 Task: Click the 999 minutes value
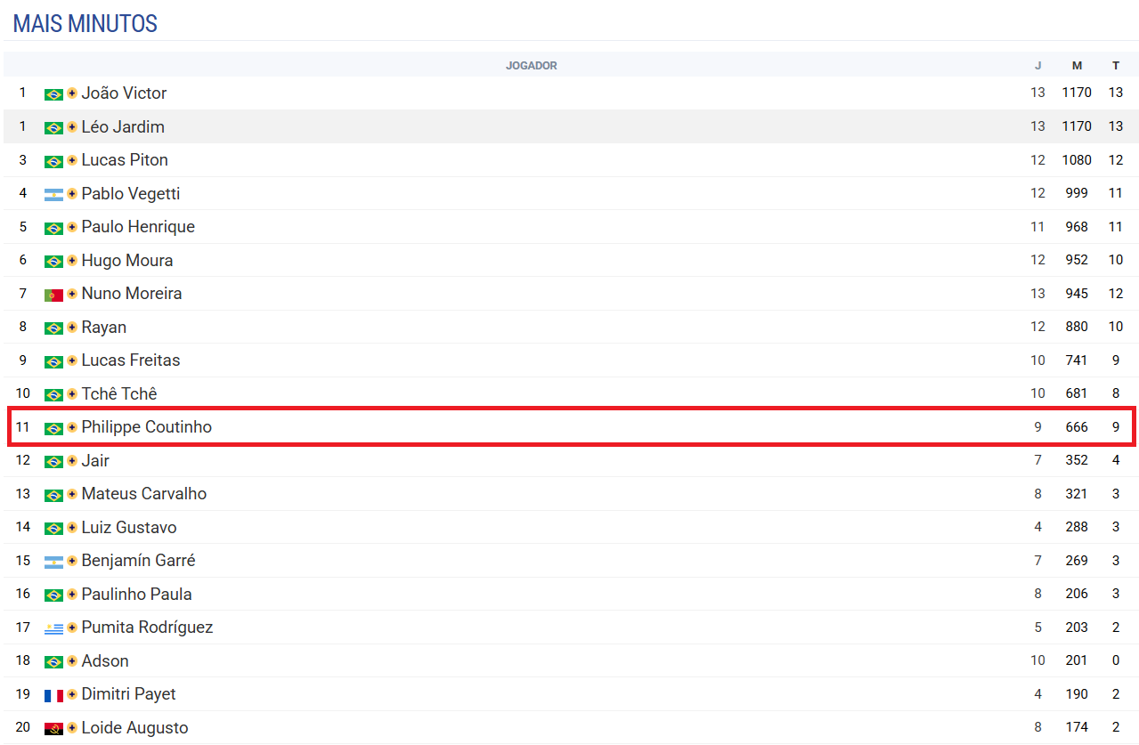click(1077, 193)
